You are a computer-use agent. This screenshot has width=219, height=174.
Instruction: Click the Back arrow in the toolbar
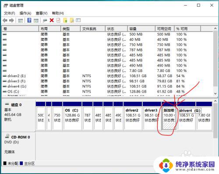(5, 20)
